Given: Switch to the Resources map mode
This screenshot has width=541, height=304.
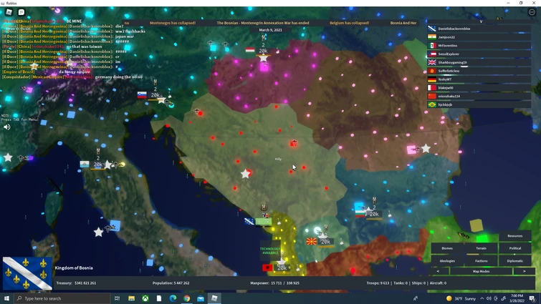Looking at the screenshot, I should pos(514,236).
